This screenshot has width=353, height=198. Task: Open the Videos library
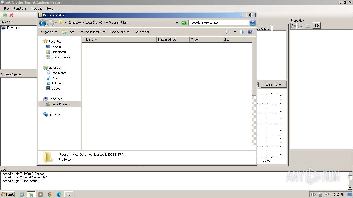(x=56, y=89)
